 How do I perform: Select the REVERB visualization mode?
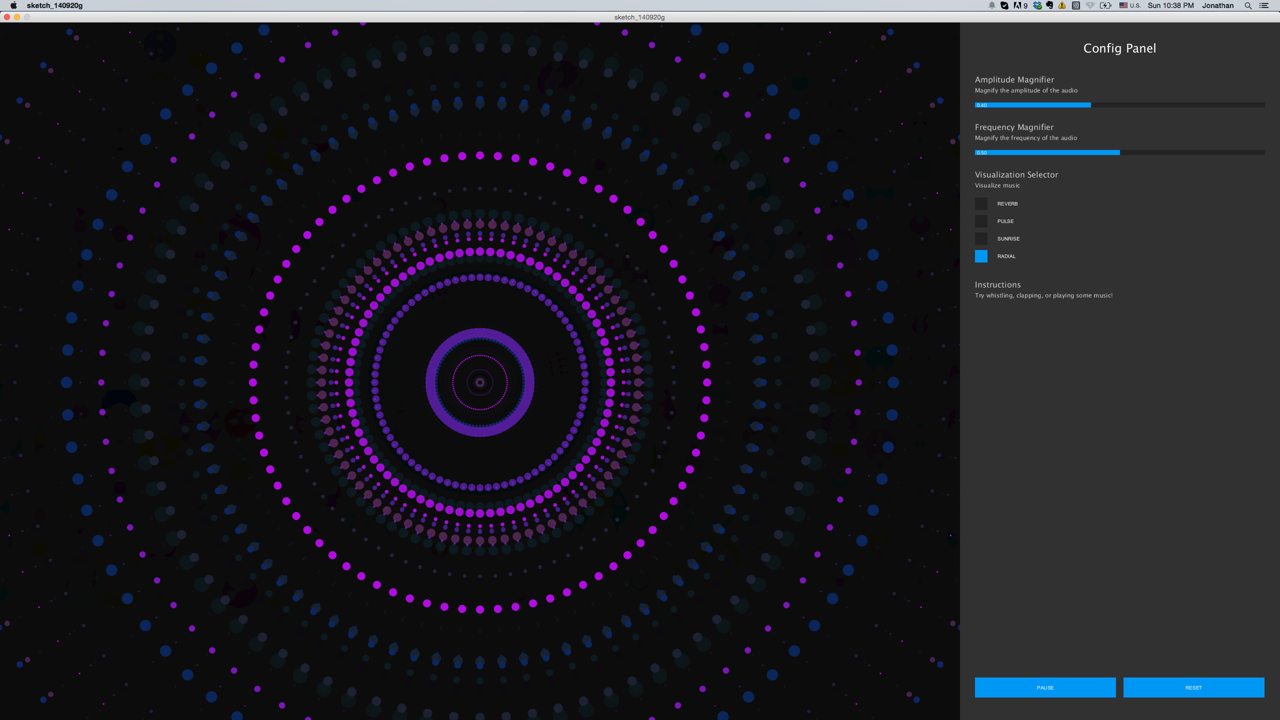(981, 203)
